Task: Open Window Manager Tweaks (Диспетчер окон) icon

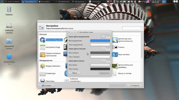Action: click(115, 40)
